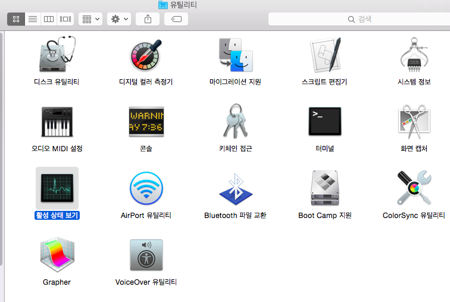Open the 스크립트 편집기 icon
Image resolution: width=450 pixels, height=302 pixels.
pos(324,56)
